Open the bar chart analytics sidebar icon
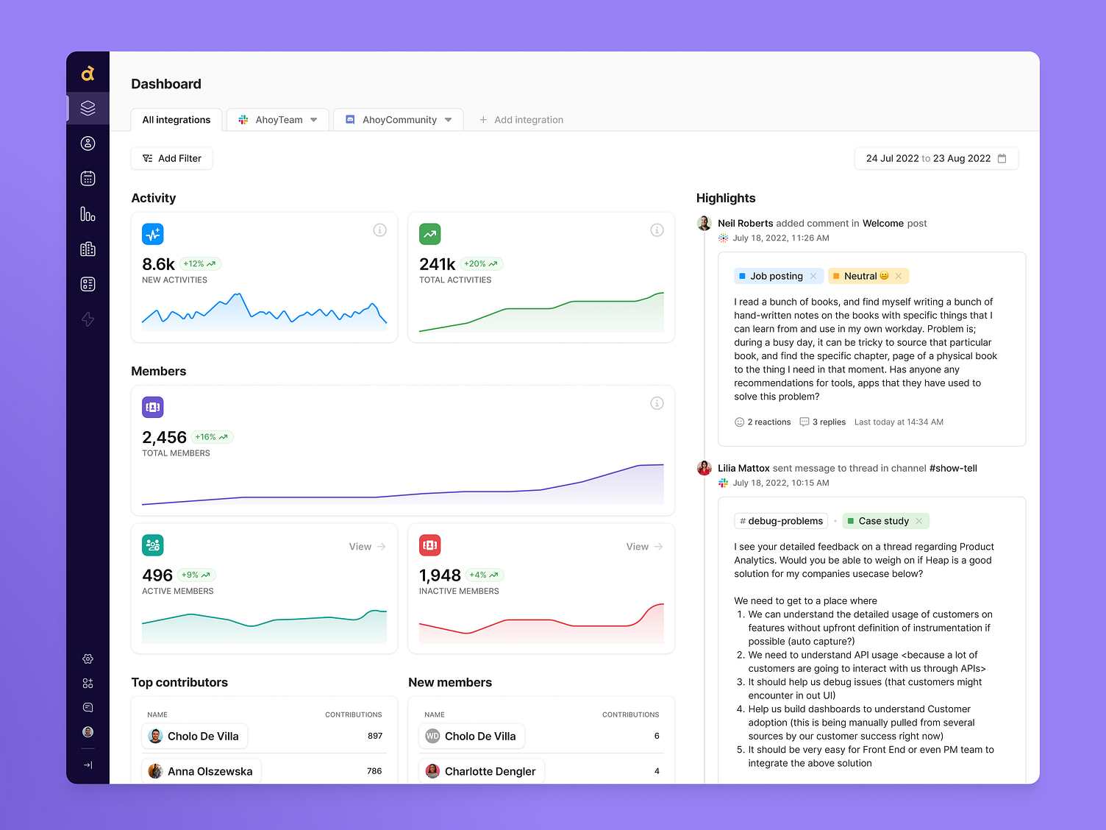1106x830 pixels. click(88, 214)
